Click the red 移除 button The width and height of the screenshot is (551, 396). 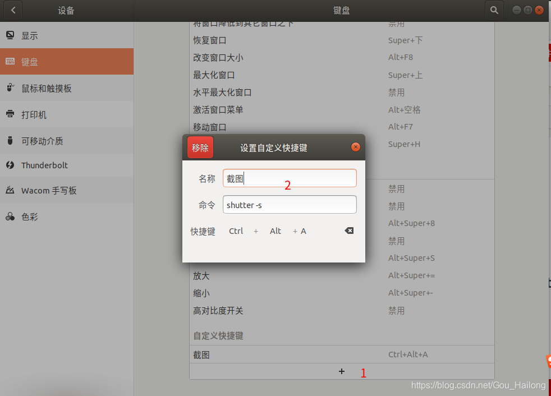click(x=200, y=147)
